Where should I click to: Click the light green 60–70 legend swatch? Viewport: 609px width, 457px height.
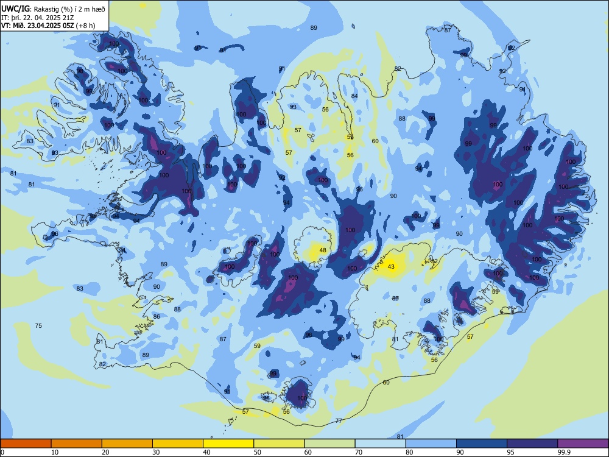point(329,444)
